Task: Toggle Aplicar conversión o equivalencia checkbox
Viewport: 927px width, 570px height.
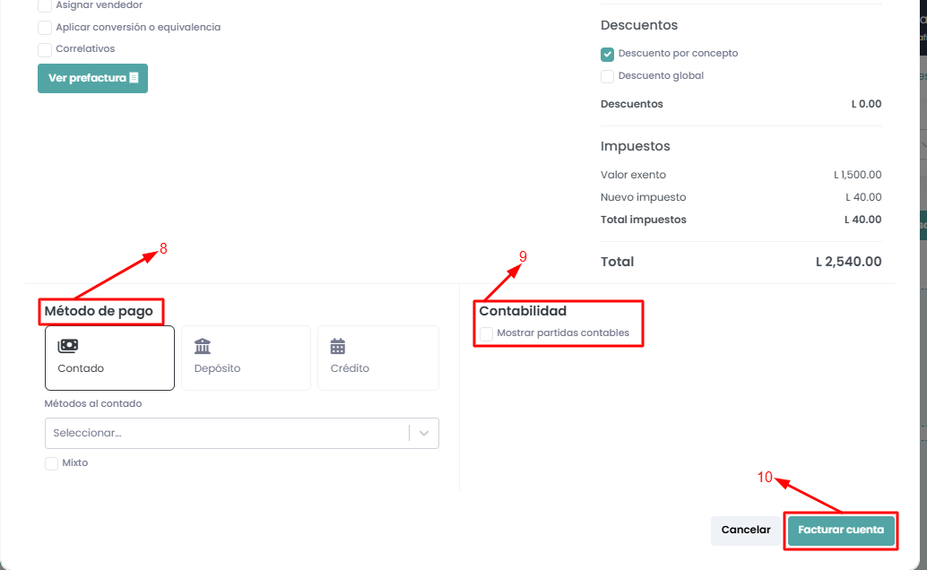Action: click(45, 27)
